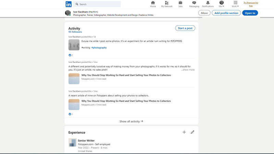Add a new experience with plus icon
The image size is (274, 154).
pos(184,132)
